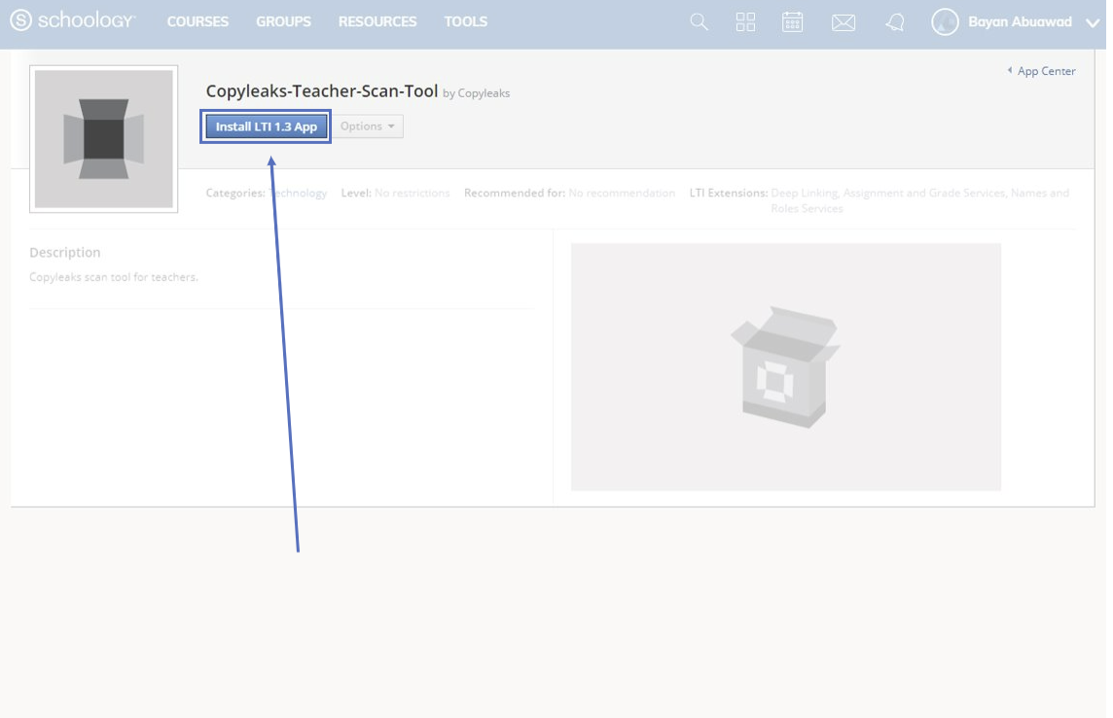Open notifications bell icon
The height and width of the screenshot is (718, 1113).
click(895, 22)
